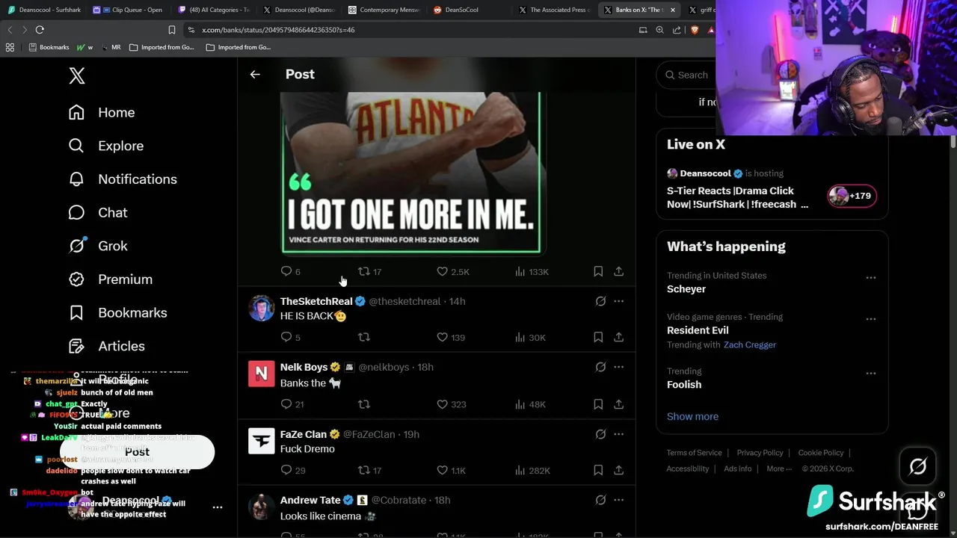The image size is (957, 538).
Task: Open options for Scheyer trend
Action: (x=871, y=278)
